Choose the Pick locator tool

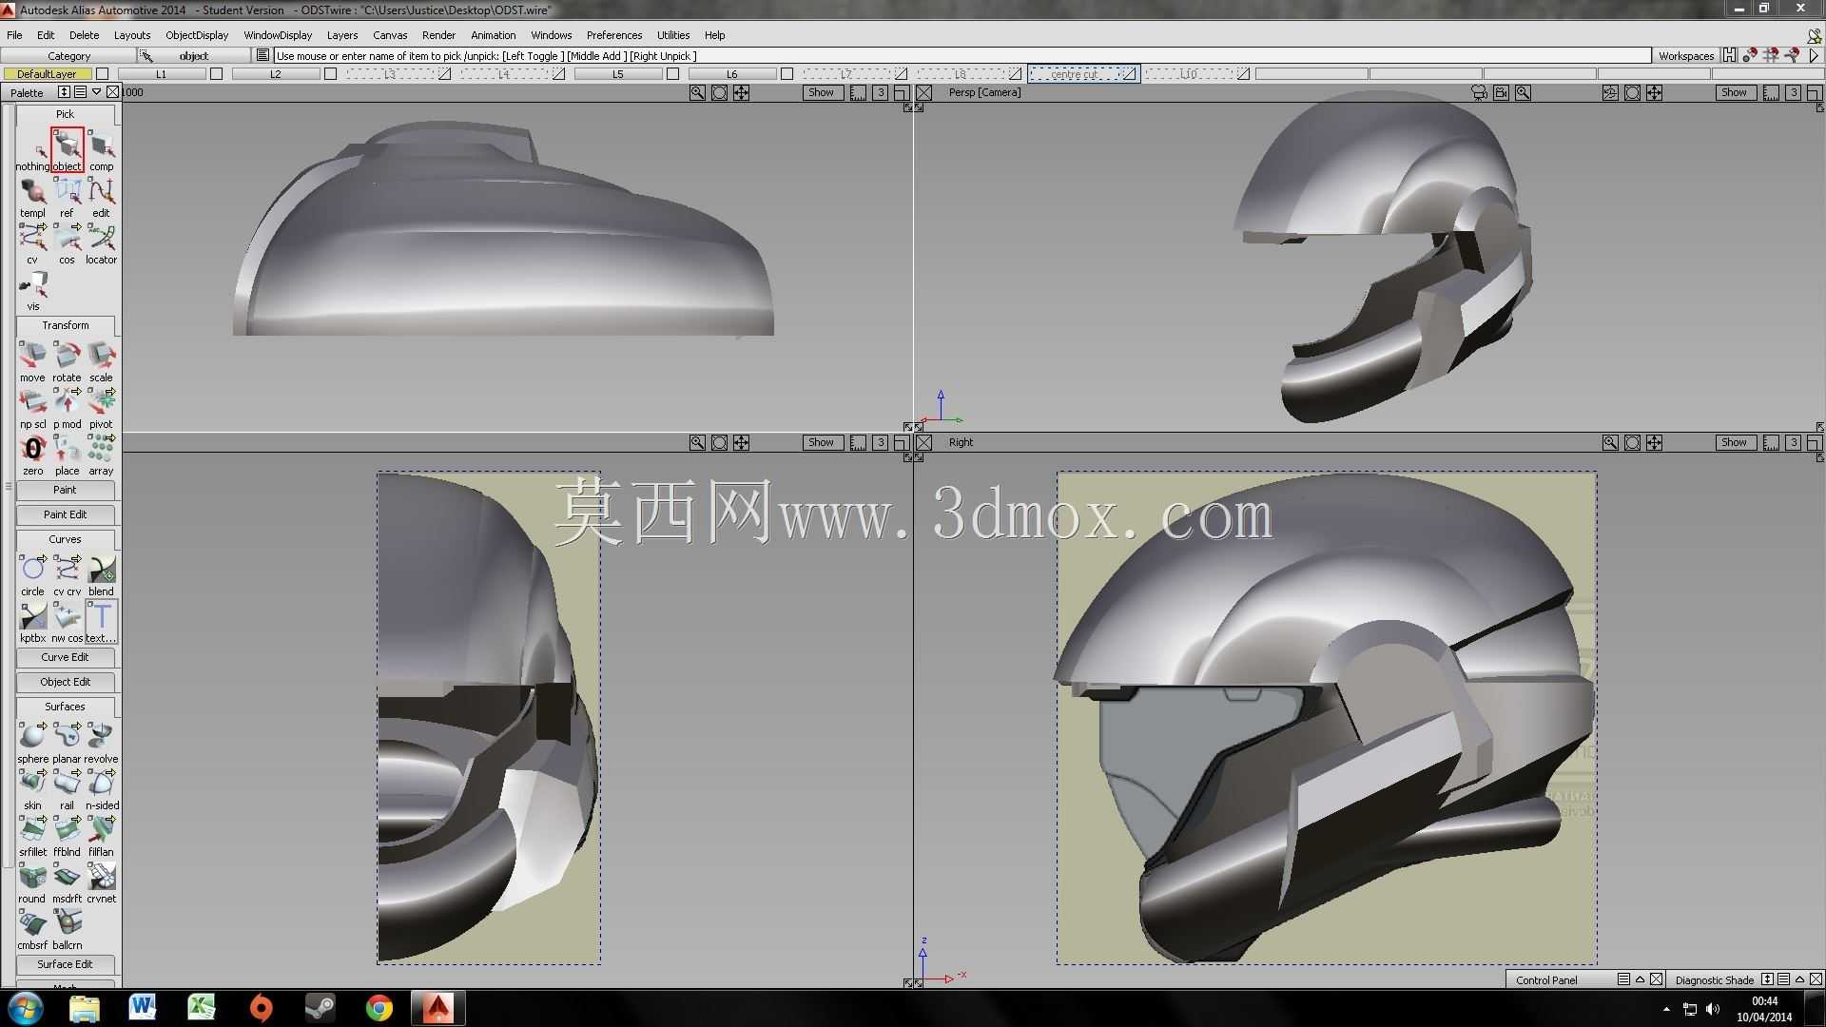point(101,244)
